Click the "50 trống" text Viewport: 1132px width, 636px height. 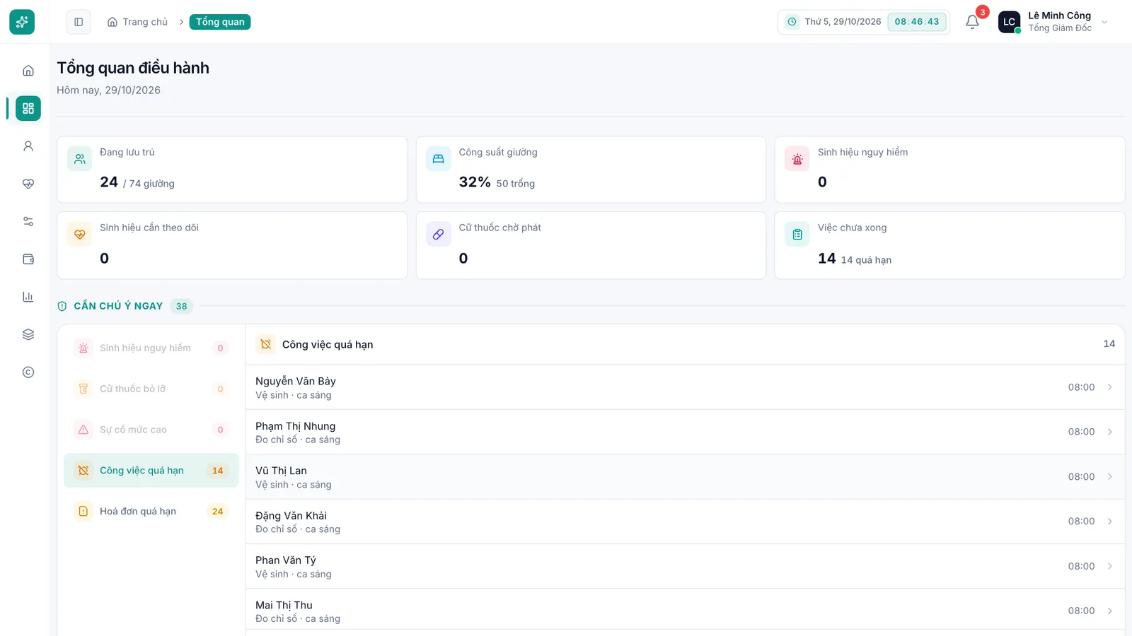tap(516, 184)
